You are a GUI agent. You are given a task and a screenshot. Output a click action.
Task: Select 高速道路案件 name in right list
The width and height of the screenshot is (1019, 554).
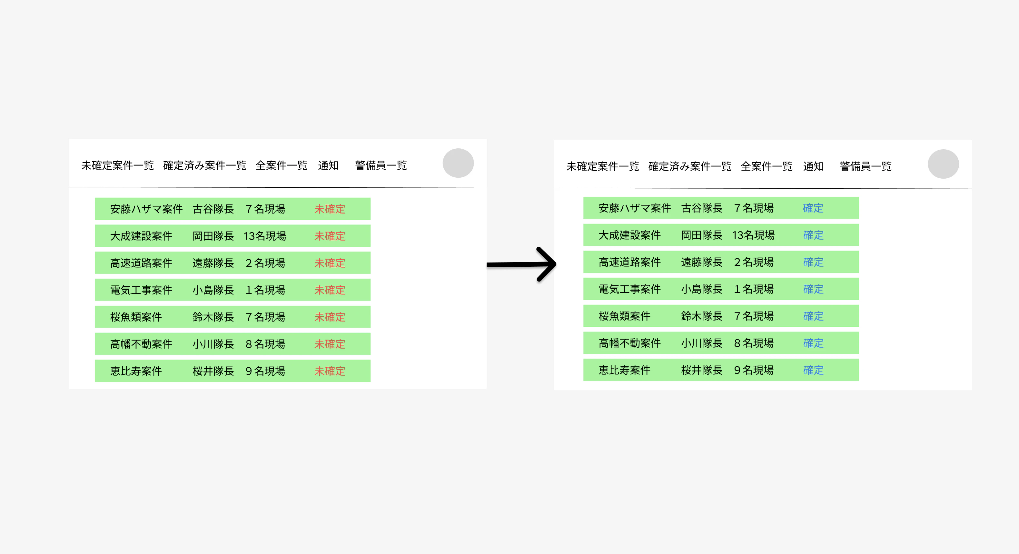click(x=630, y=262)
